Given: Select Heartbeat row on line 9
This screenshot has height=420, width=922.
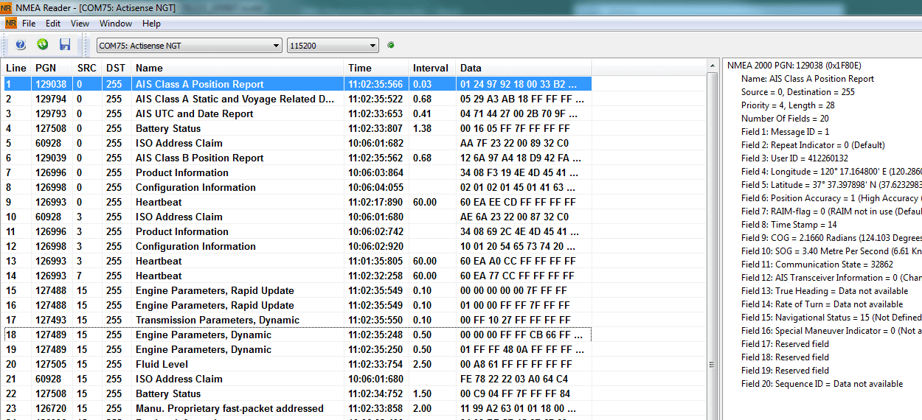Looking at the screenshot, I should coord(297,202).
